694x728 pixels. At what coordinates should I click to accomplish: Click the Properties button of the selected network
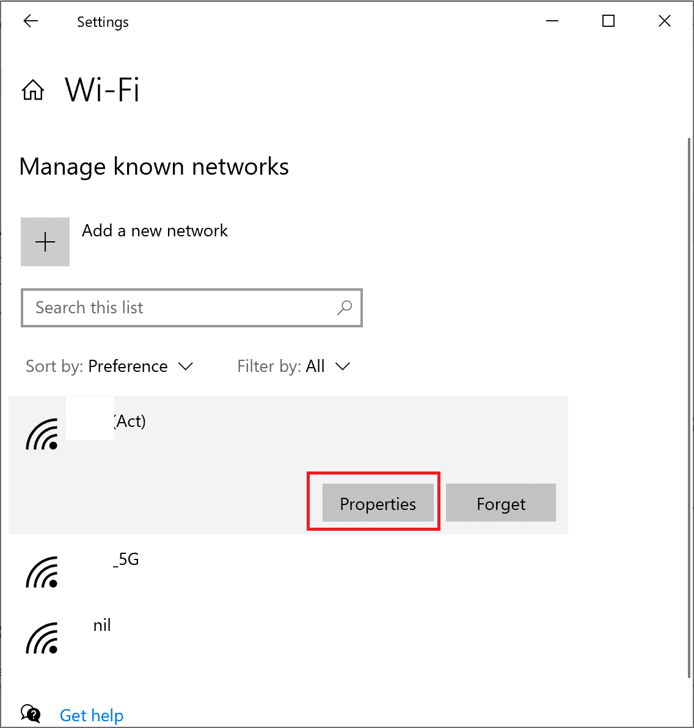[x=377, y=503]
